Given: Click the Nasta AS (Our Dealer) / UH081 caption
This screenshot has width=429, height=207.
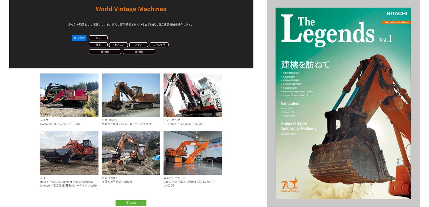Looking at the screenshot, I should click(60, 124).
